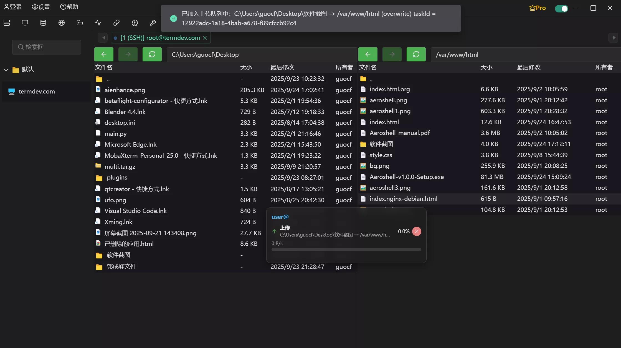Click the upload progress bar
The height and width of the screenshot is (348, 621).
coord(346,250)
